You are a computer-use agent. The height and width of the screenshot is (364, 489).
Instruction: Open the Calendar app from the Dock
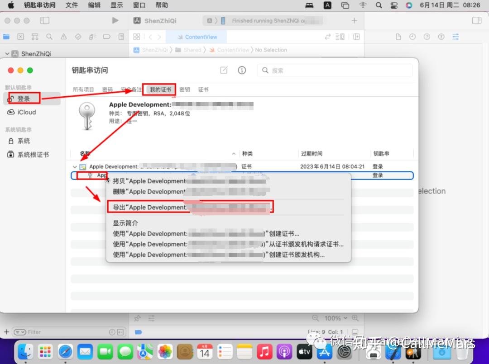click(205, 352)
